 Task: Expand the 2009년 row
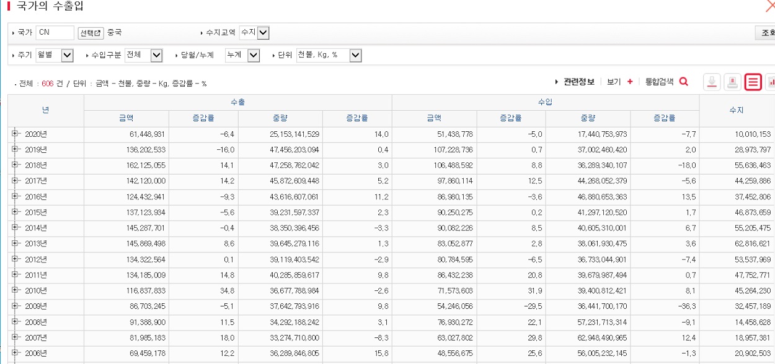pos(15,306)
